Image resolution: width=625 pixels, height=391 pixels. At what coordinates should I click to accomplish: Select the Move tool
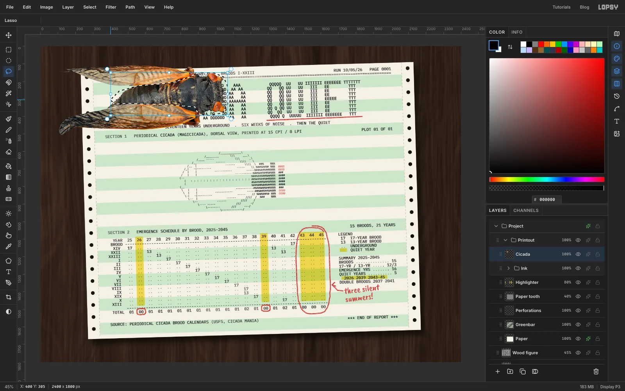pos(9,35)
